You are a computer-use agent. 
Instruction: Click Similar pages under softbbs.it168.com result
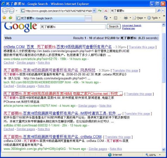(x=26, y=129)
